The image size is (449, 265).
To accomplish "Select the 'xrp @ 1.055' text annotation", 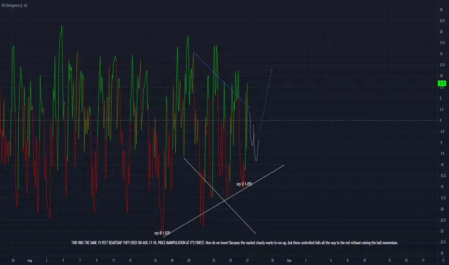I will pos(244,184).
